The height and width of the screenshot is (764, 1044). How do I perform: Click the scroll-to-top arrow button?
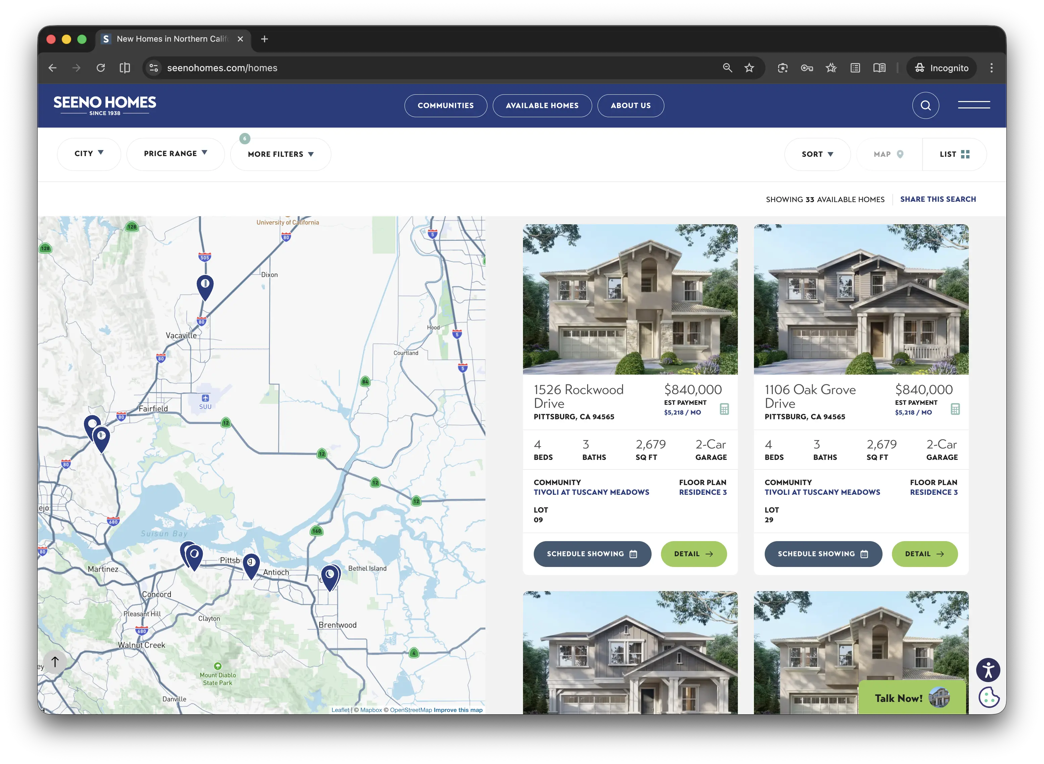[55, 662]
